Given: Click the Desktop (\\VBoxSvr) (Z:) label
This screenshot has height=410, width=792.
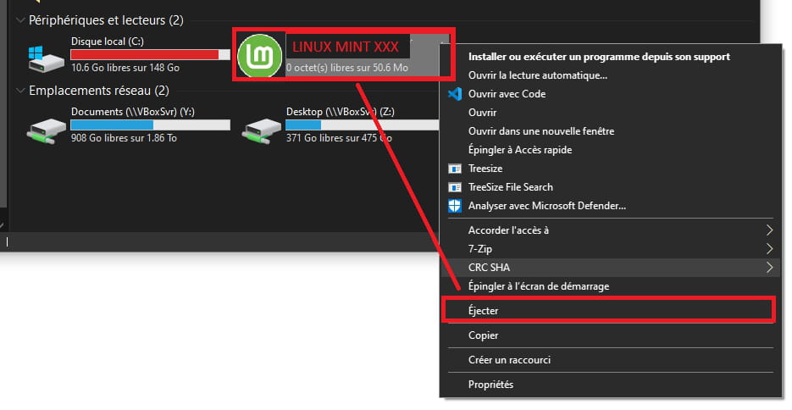Looking at the screenshot, I should [x=341, y=112].
